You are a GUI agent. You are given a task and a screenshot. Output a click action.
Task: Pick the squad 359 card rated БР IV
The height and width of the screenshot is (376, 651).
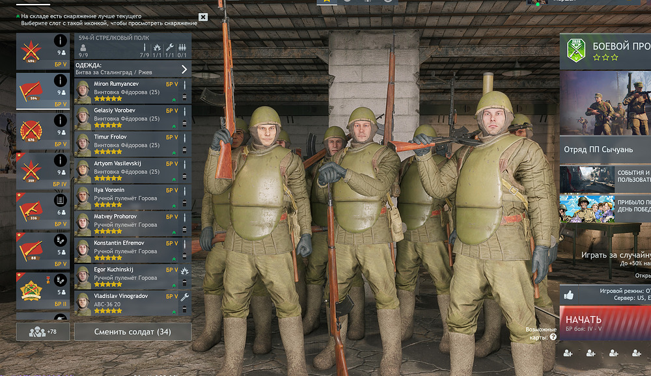[43, 170]
